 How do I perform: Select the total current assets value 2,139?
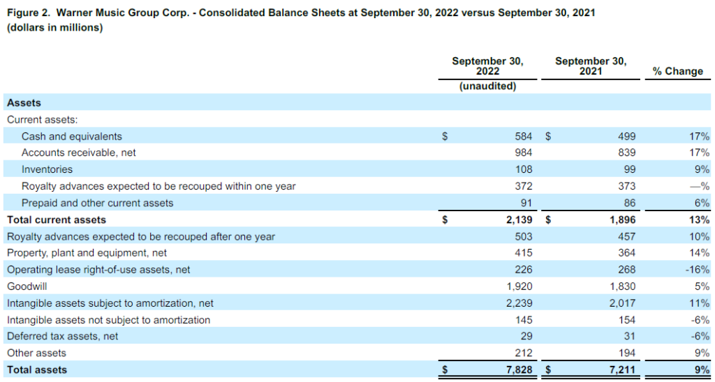(x=519, y=220)
